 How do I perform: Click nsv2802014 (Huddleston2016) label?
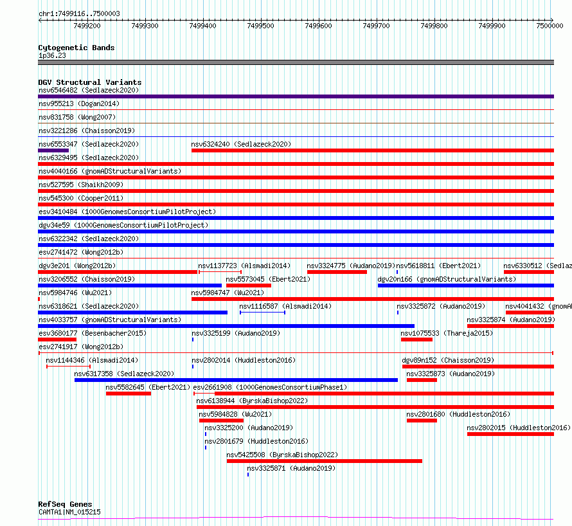[x=244, y=360]
